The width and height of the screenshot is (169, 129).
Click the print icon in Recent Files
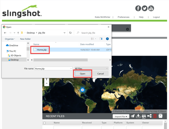pos(144,116)
